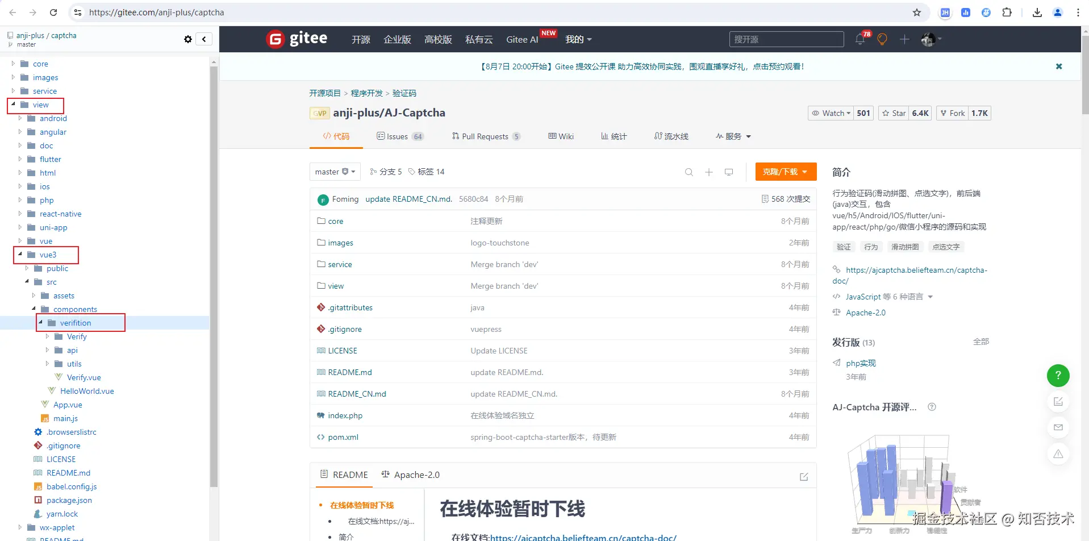The width and height of the screenshot is (1089, 541).
Task: Click the floating warning triangle icon
Action: point(1058,454)
